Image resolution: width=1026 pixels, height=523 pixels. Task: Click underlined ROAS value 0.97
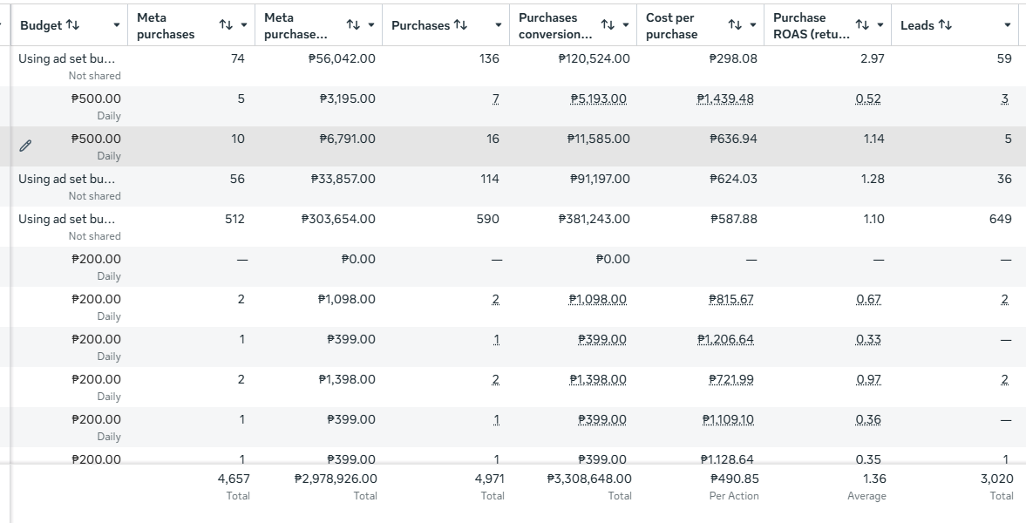pyautogui.click(x=867, y=379)
